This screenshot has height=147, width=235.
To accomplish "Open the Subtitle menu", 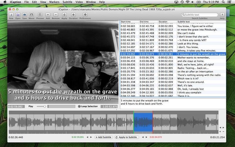I will (67, 2).
